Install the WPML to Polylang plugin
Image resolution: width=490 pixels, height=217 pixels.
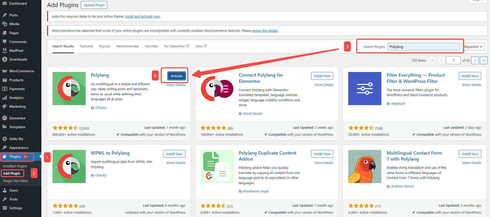(x=174, y=154)
